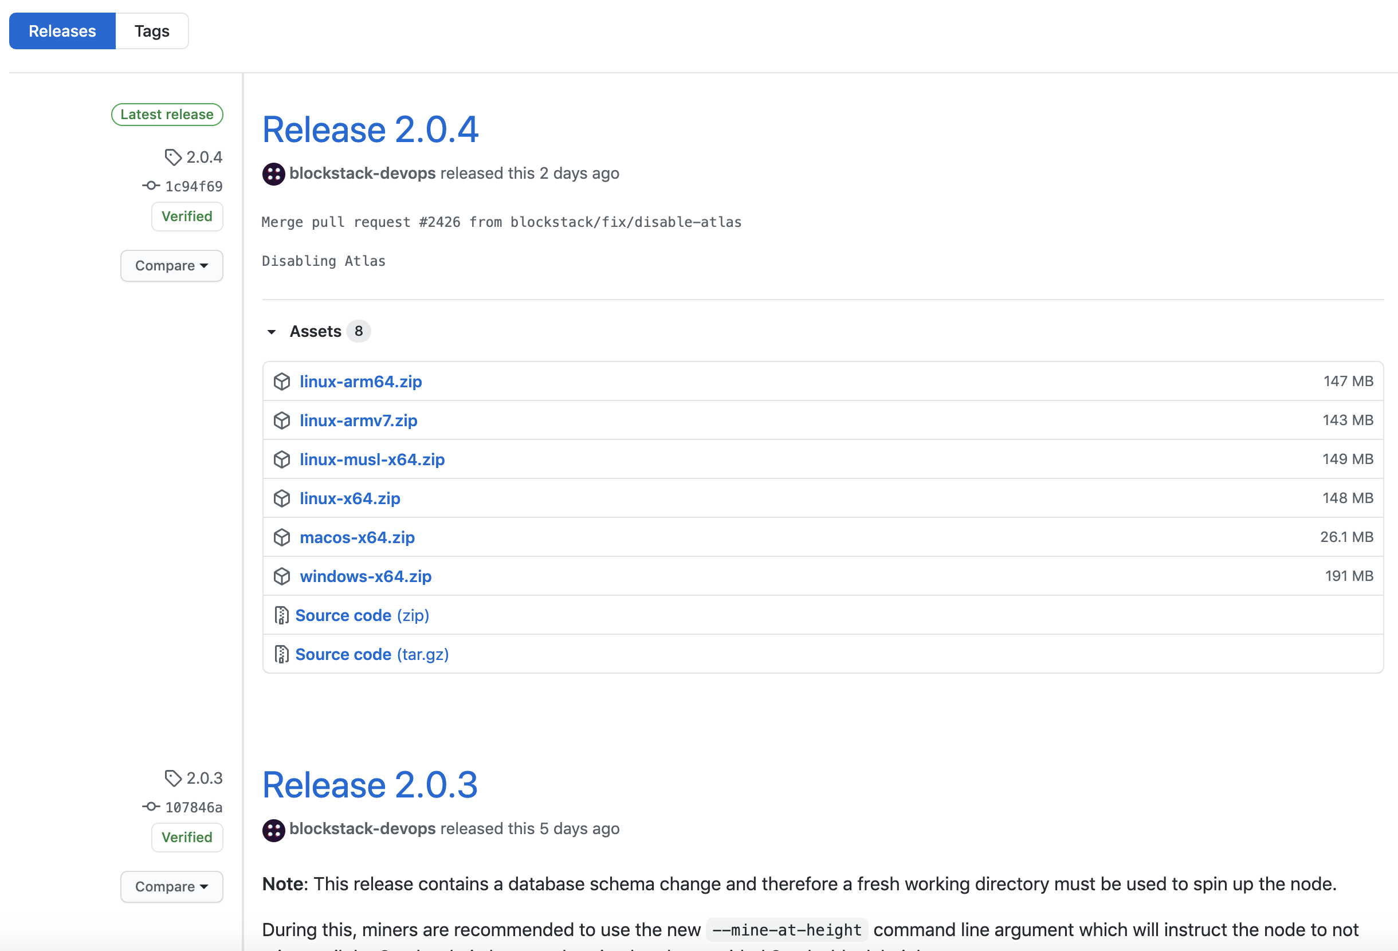The height and width of the screenshot is (951, 1398).
Task: Open the 2.0.4 tag icon
Action: [x=173, y=157]
